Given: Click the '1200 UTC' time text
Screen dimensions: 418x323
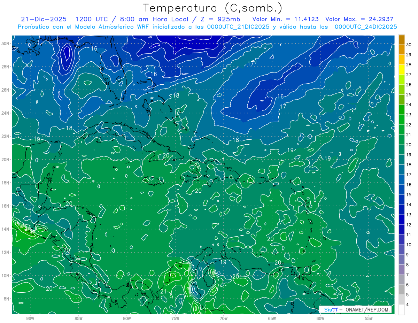Looking at the screenshot, I should click(92, 19).
